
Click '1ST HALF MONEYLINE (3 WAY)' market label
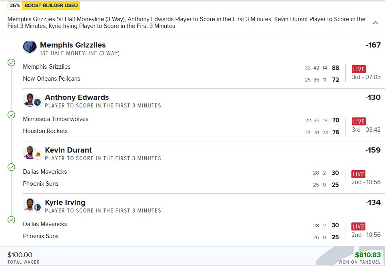click(x=80, y=53)
